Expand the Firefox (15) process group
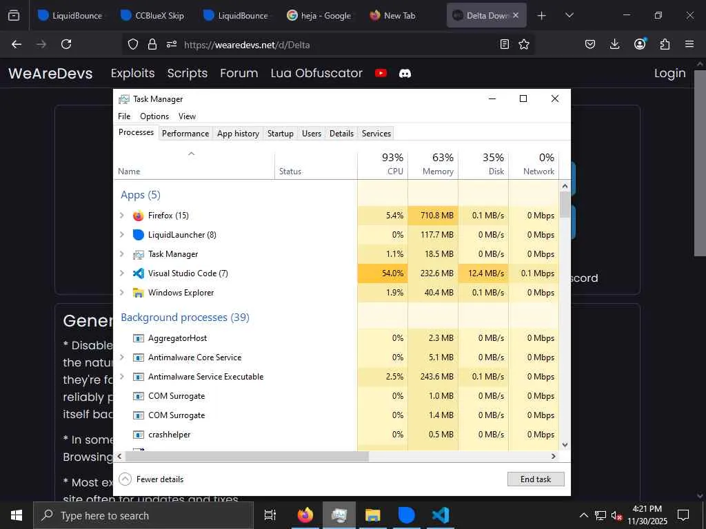This screenshot has height=529, width=706. click(121, 216)
